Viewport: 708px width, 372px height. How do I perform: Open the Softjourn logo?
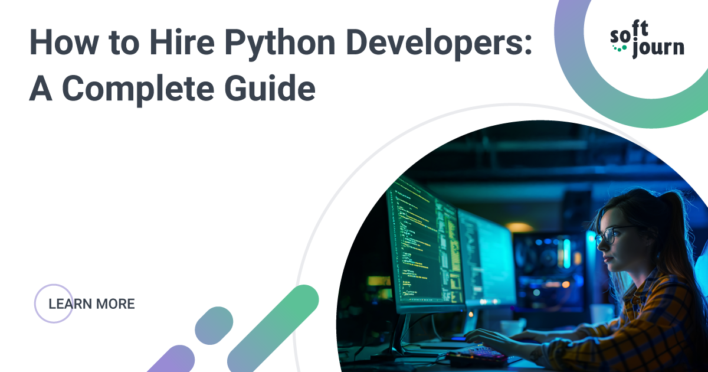click(647, 43)
